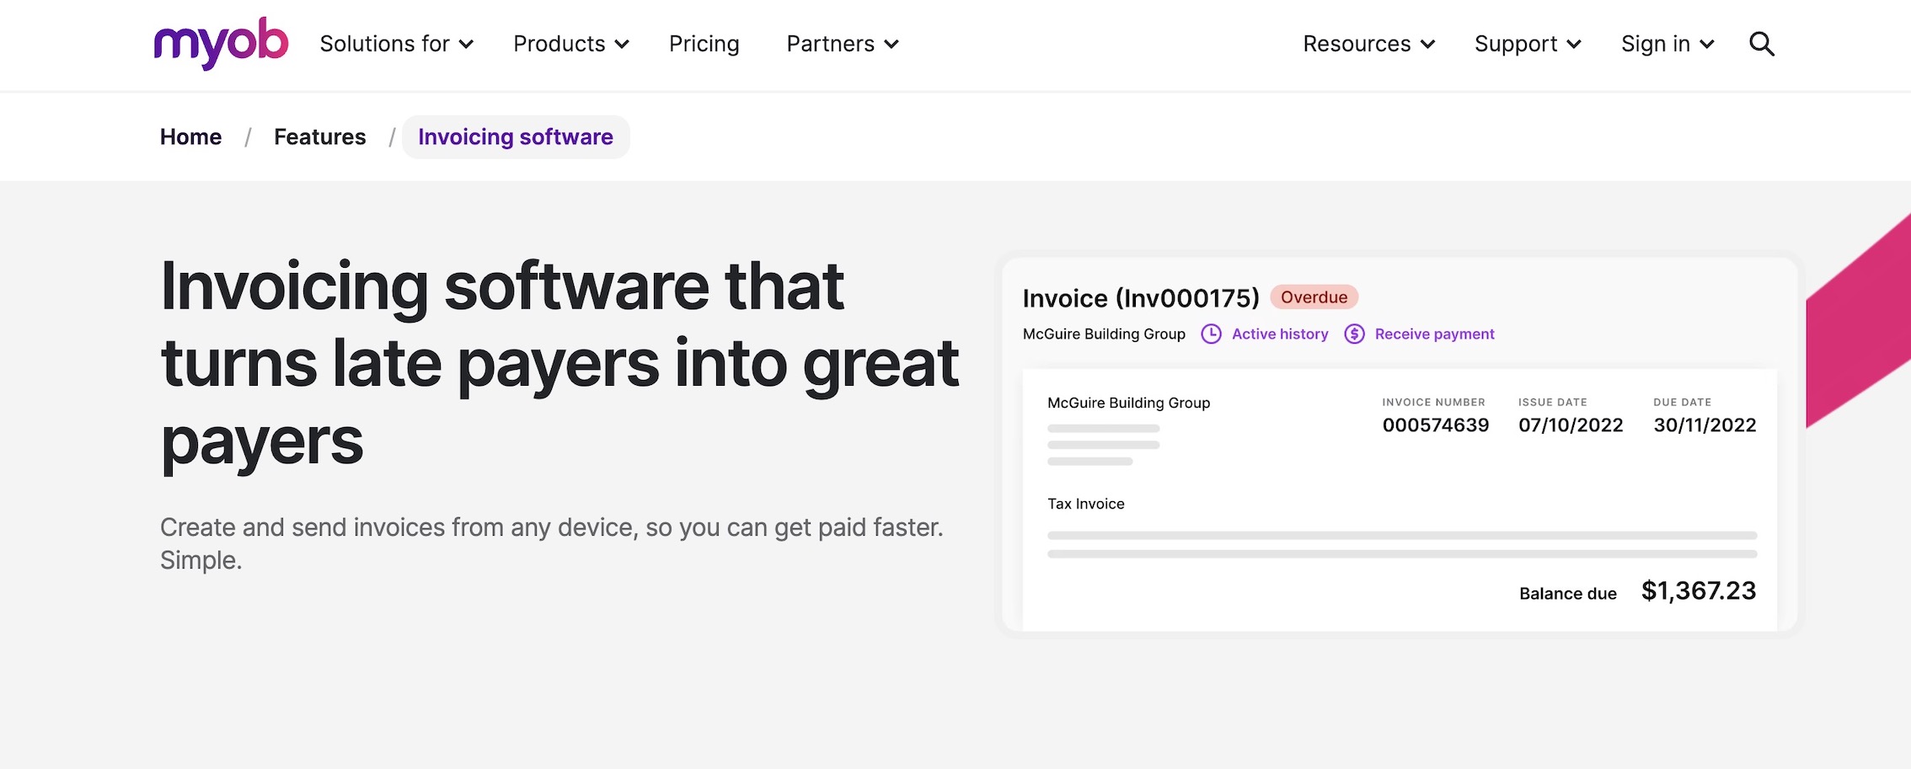Click the invoice title Invoice (Inv000175)

click(x=1142, y=297)
